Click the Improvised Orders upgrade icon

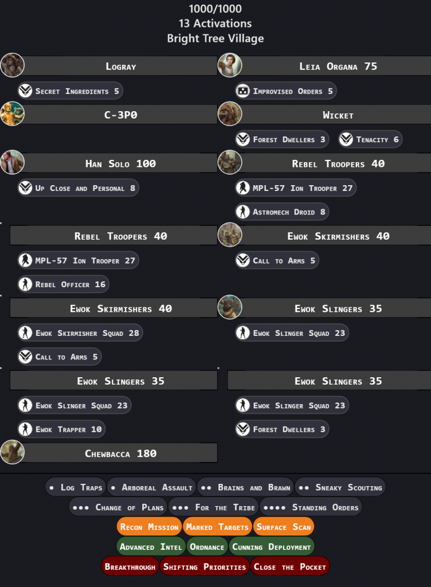coord(242,91)
